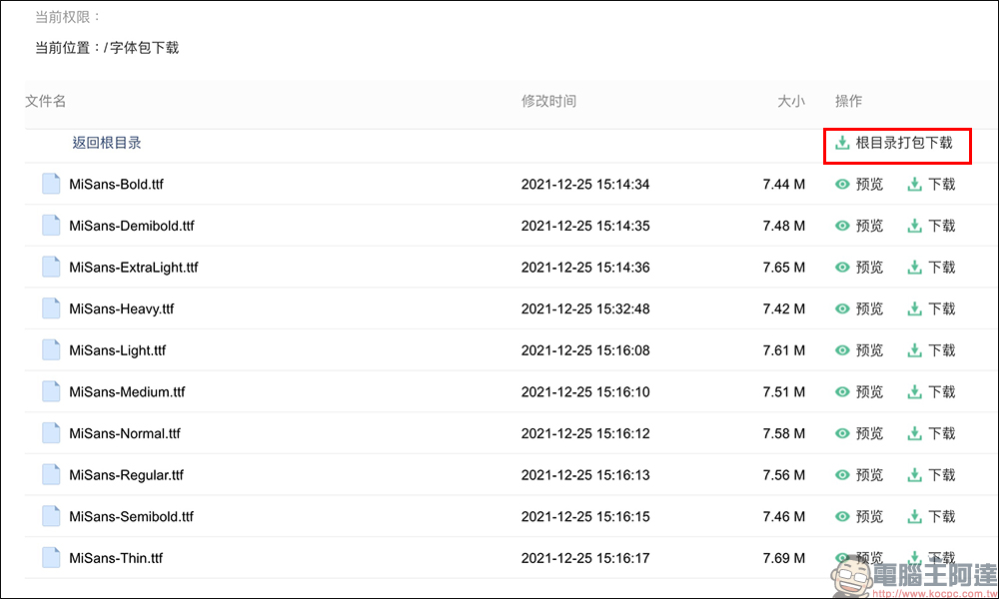The width and height of the screenshot is (999, 599).
Task: Click timestamp 2021-12-25 15:14:34
Action: (585, 184)
